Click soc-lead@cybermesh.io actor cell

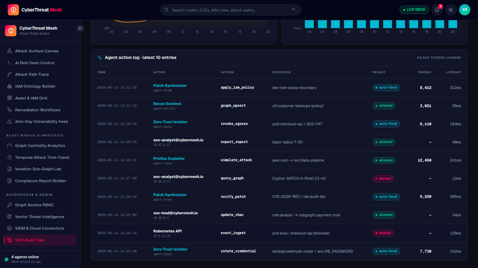pos(176,213)
